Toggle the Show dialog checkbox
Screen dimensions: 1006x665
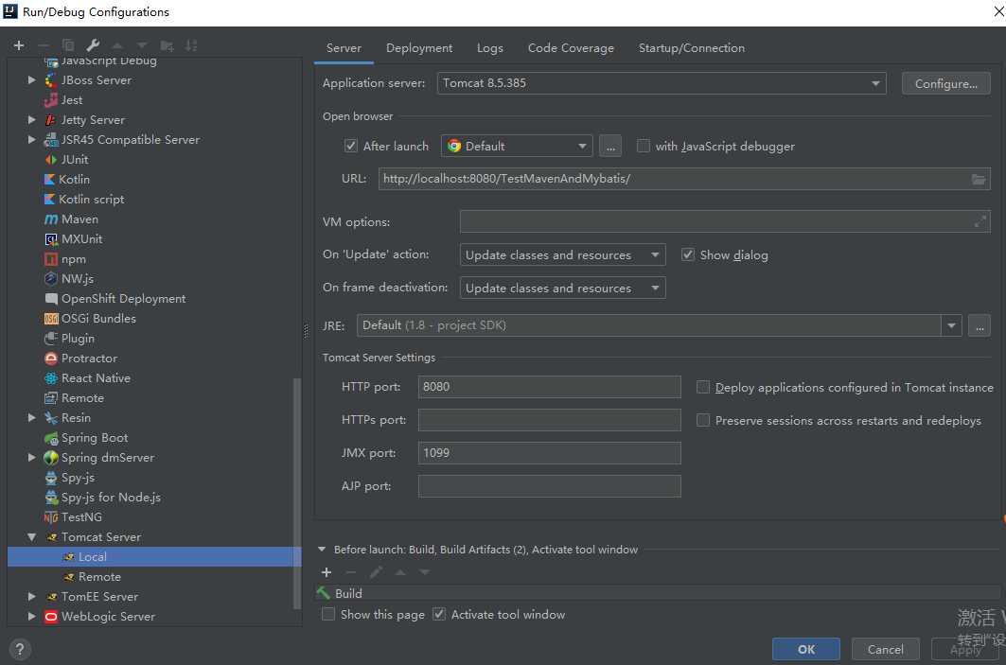click(x=688, y=254)
